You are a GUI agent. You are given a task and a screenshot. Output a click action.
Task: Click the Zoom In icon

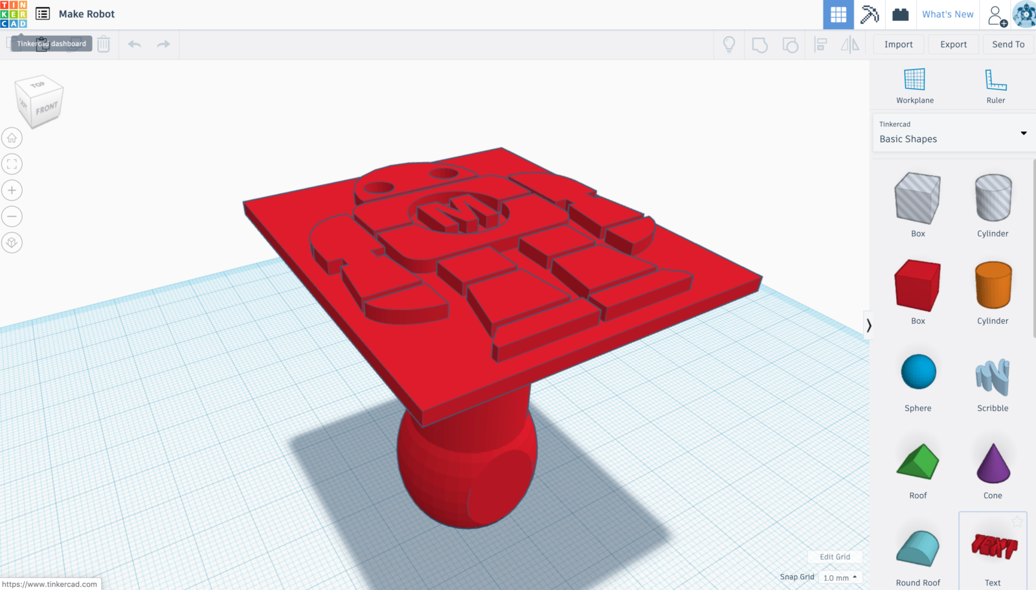tap(12, 190)
